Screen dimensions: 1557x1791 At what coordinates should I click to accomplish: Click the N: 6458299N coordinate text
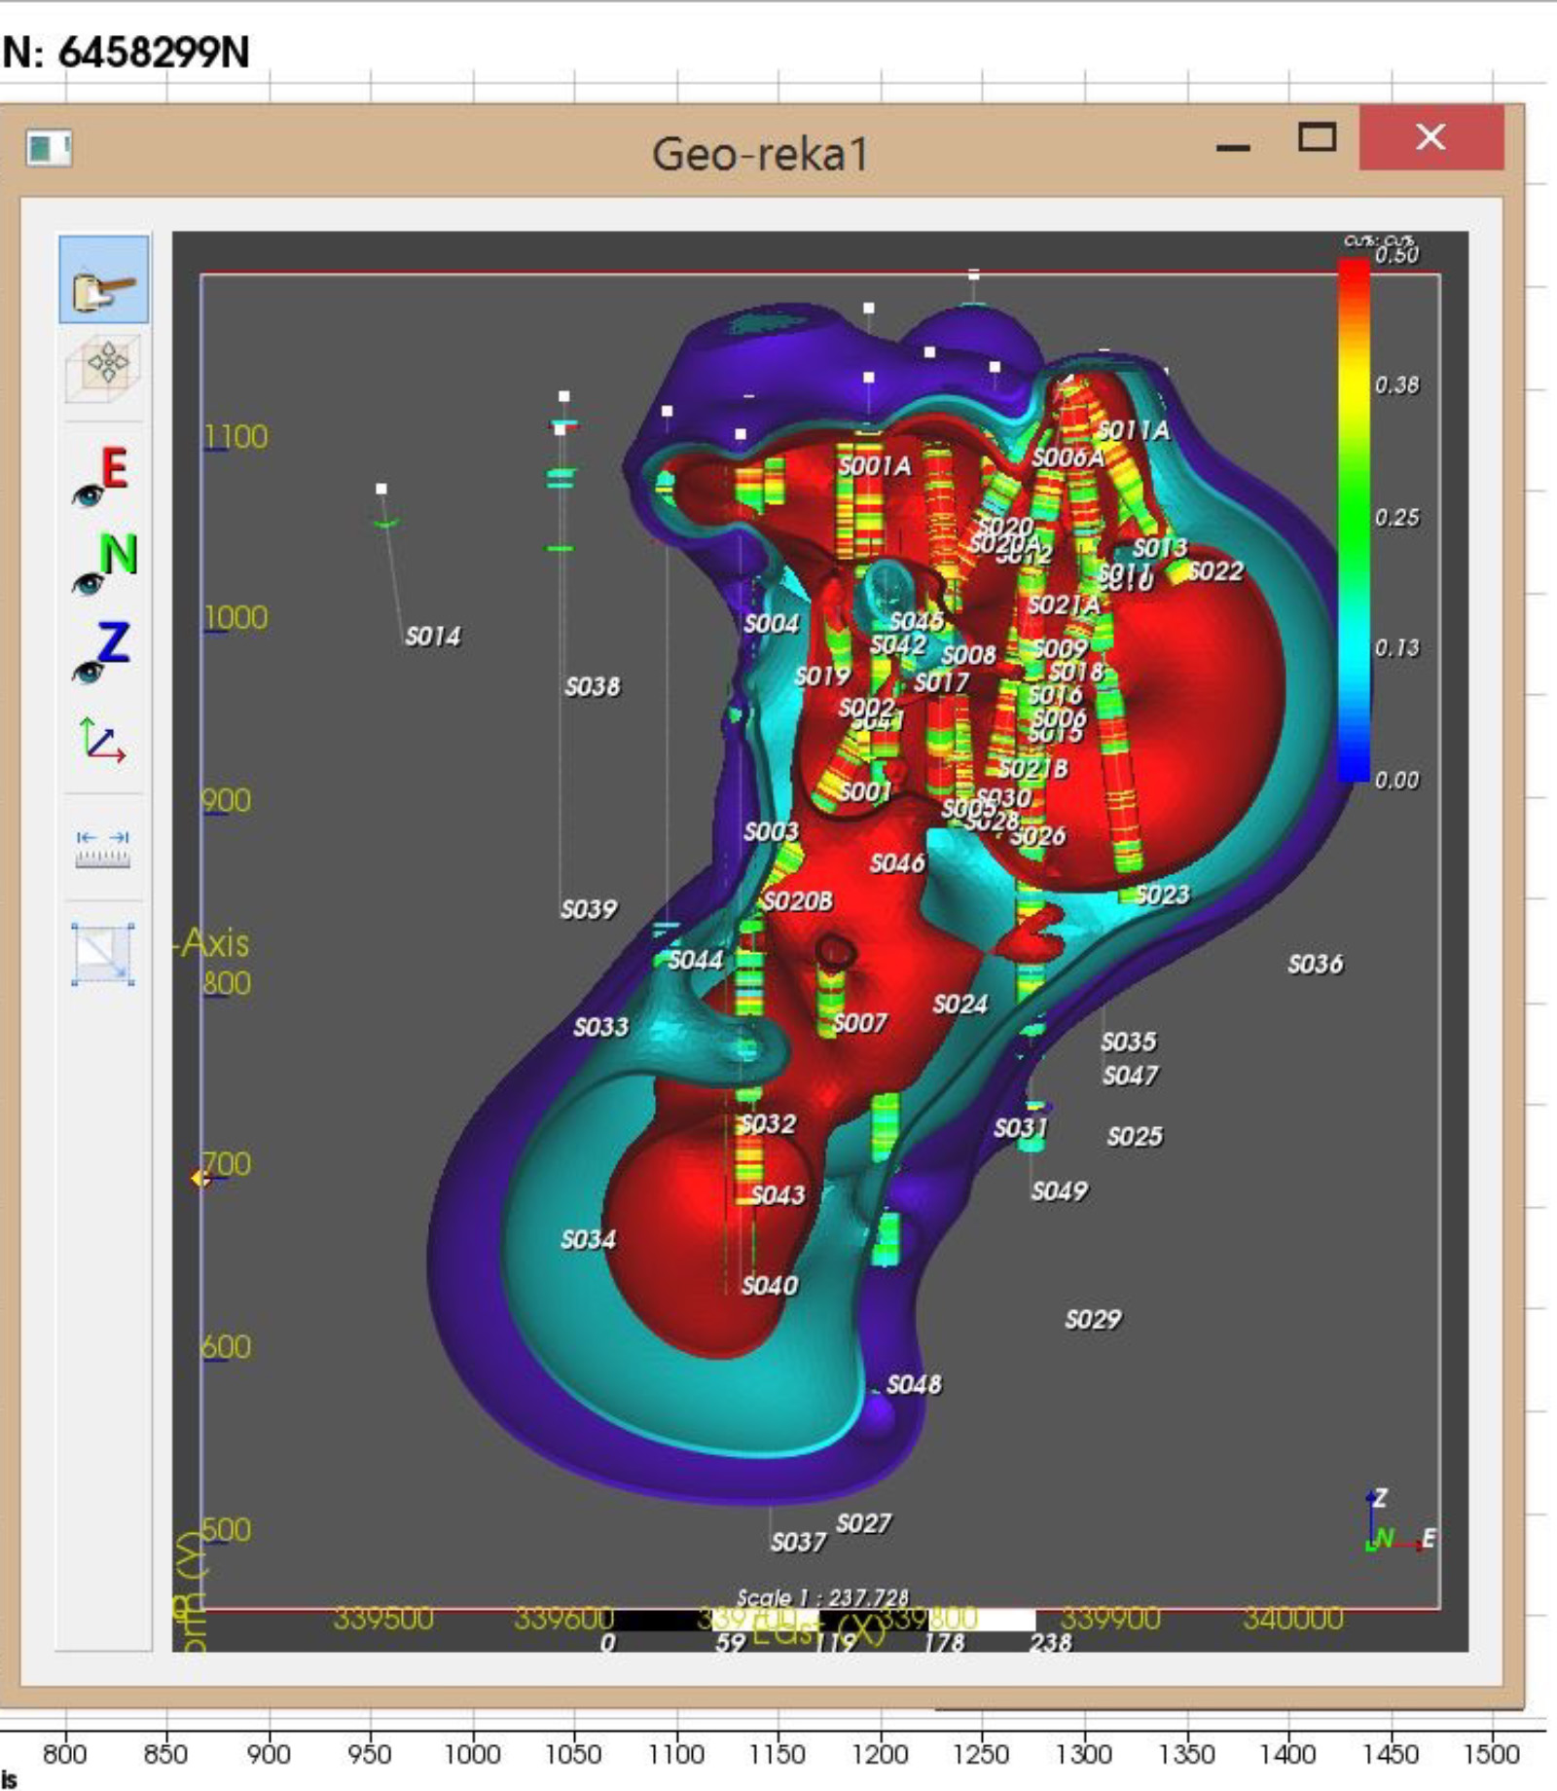[x=127, y=52]
